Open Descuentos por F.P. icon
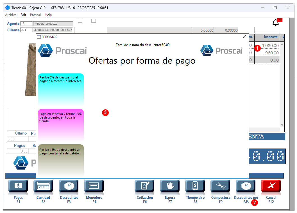 click(246, 186)
